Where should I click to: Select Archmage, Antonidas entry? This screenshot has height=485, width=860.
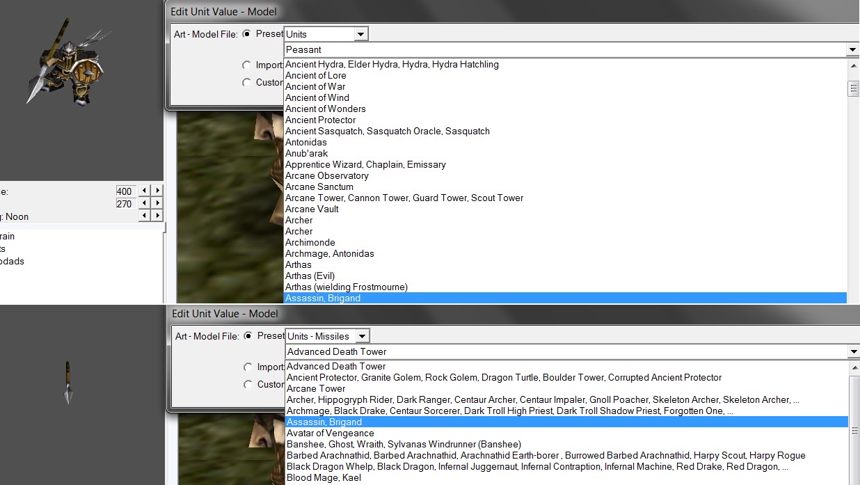(x=565, y=253)
